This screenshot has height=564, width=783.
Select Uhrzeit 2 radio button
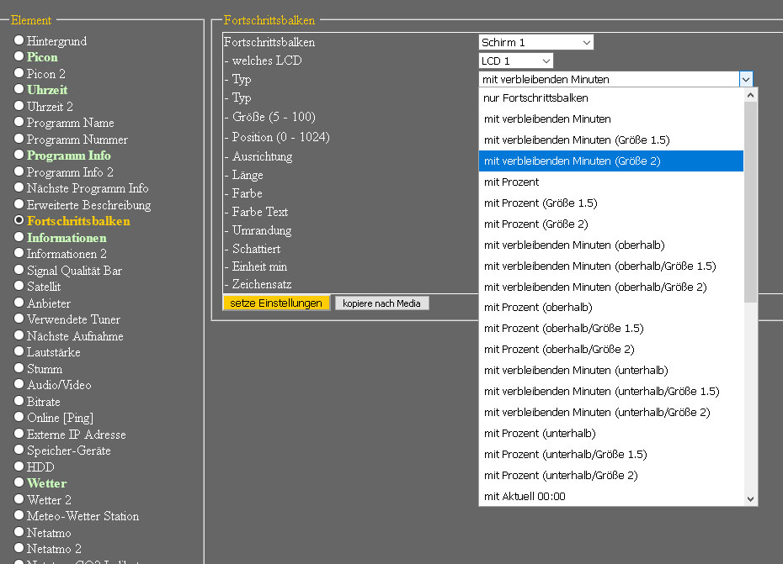[19, 106]
